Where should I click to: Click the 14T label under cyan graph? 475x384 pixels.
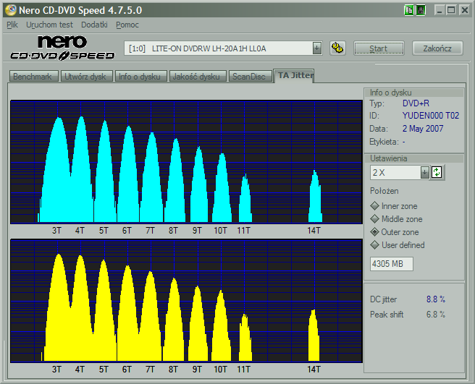(x=314, y=231)
